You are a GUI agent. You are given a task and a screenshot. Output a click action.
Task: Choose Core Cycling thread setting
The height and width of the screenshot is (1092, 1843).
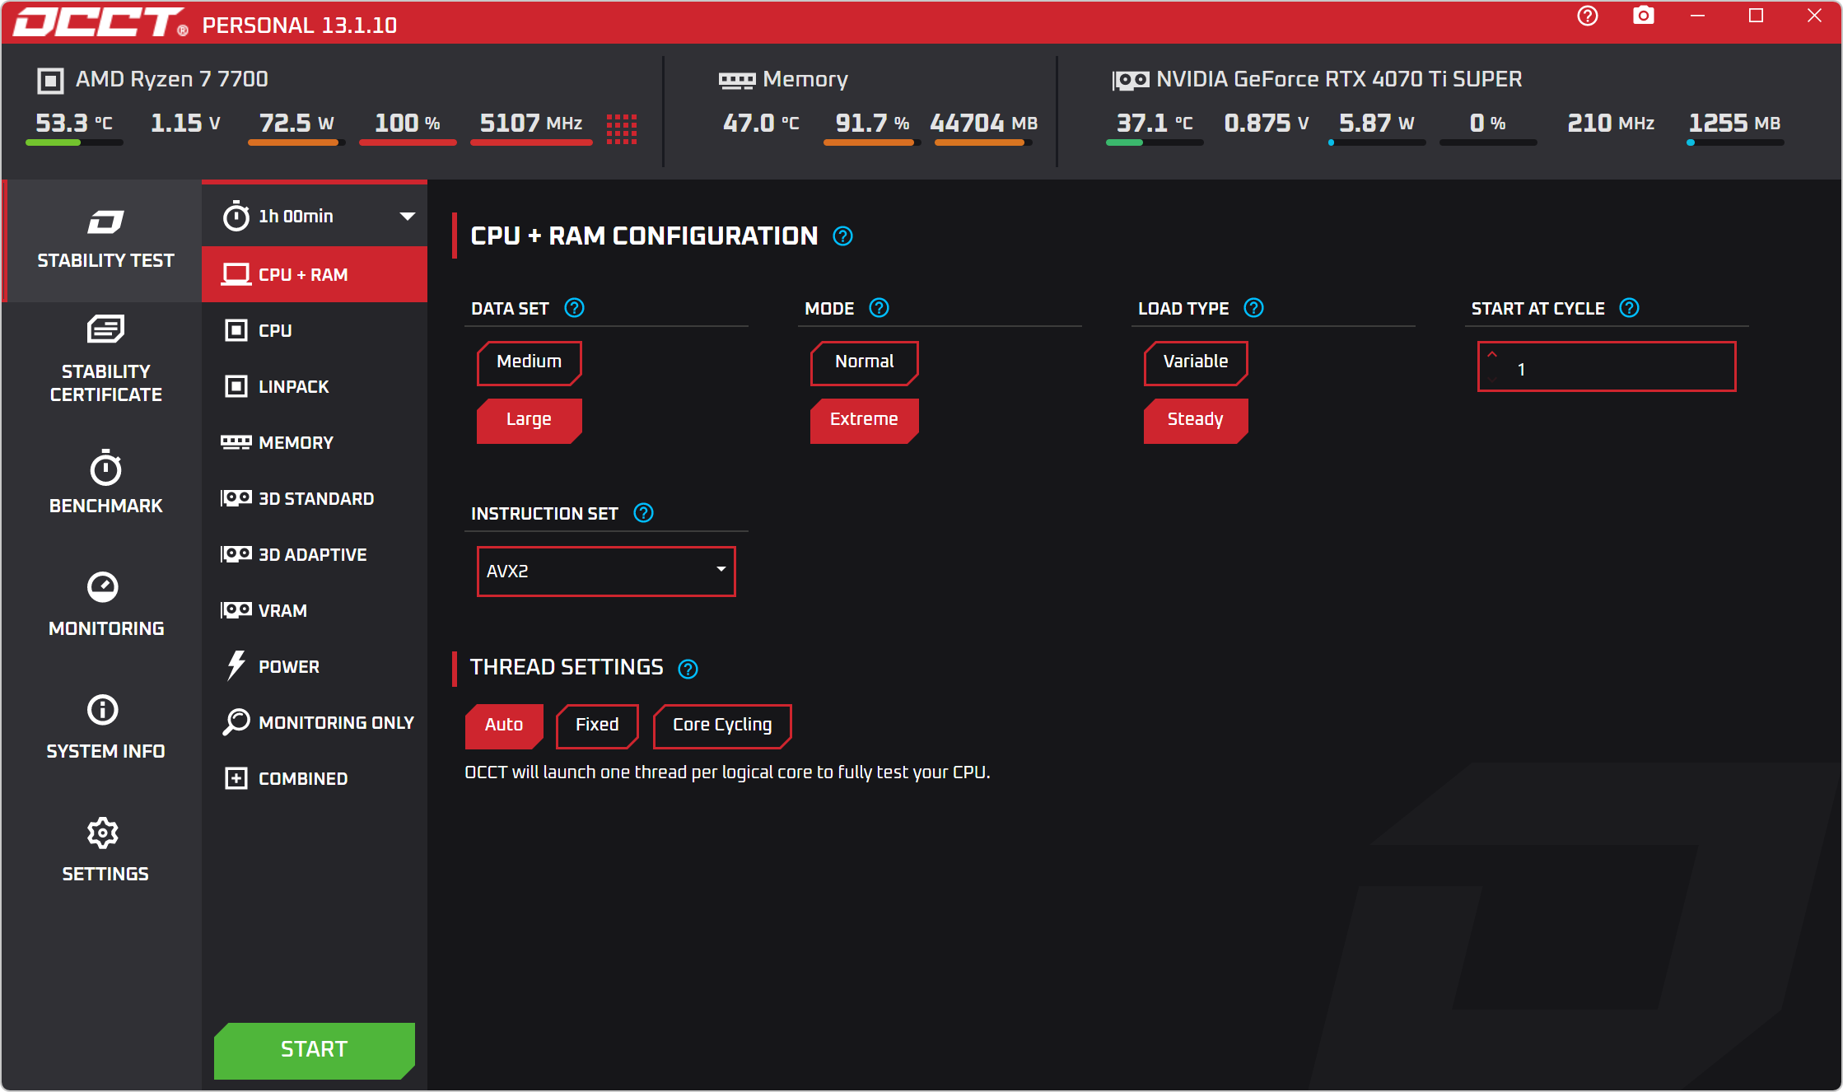click(721, 726)
